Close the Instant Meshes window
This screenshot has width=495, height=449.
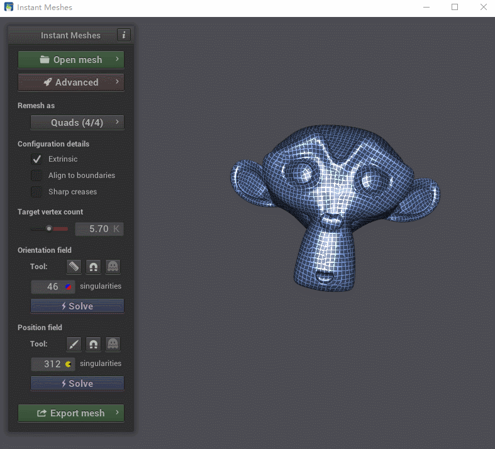tap(483, 7)
